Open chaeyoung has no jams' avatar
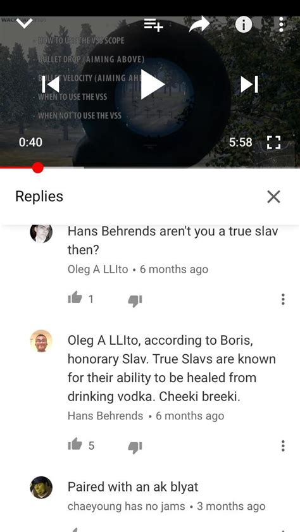300x532 pixels. pos(41,488)
